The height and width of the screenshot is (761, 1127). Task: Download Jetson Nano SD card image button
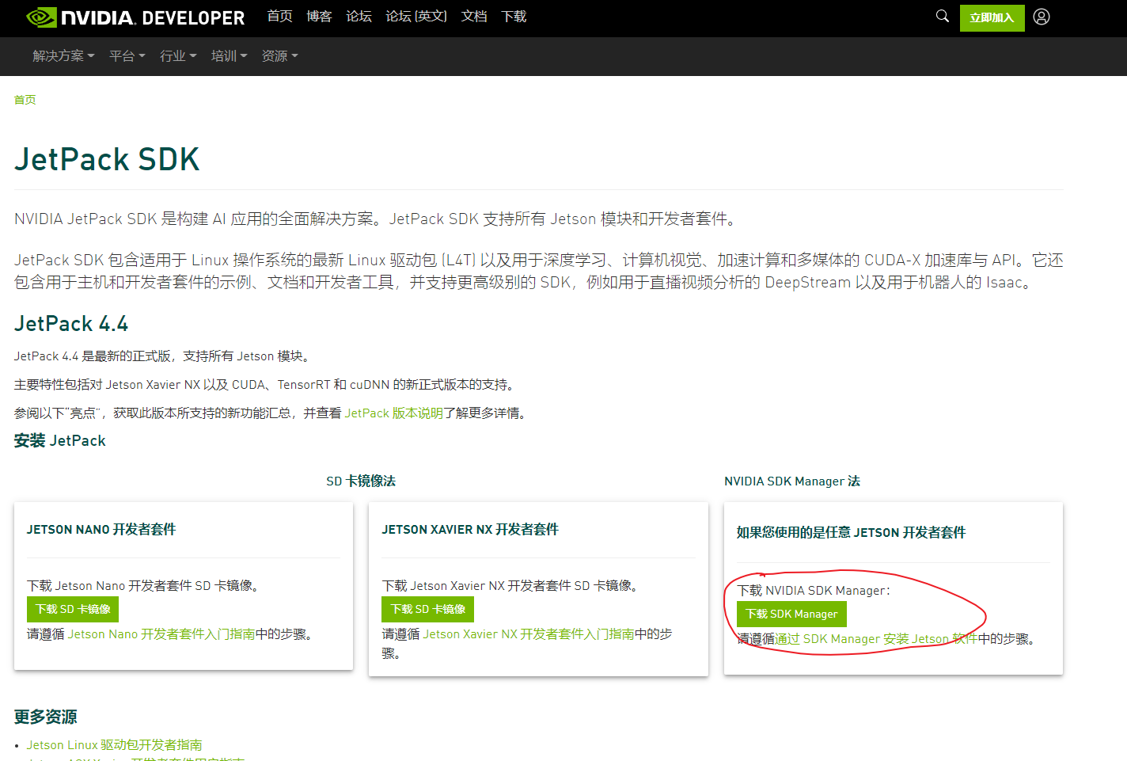[x=73, y=609]
